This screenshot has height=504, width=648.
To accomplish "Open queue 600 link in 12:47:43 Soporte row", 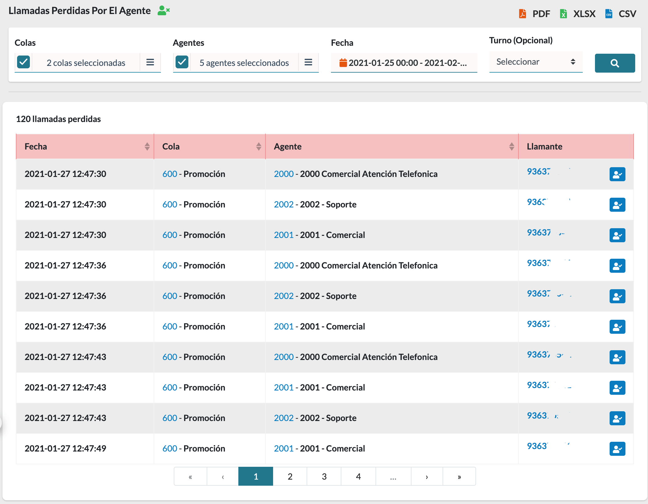I will (170, 418).
